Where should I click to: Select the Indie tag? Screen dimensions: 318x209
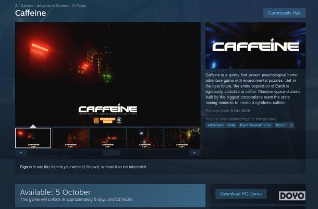coord(231,125)
